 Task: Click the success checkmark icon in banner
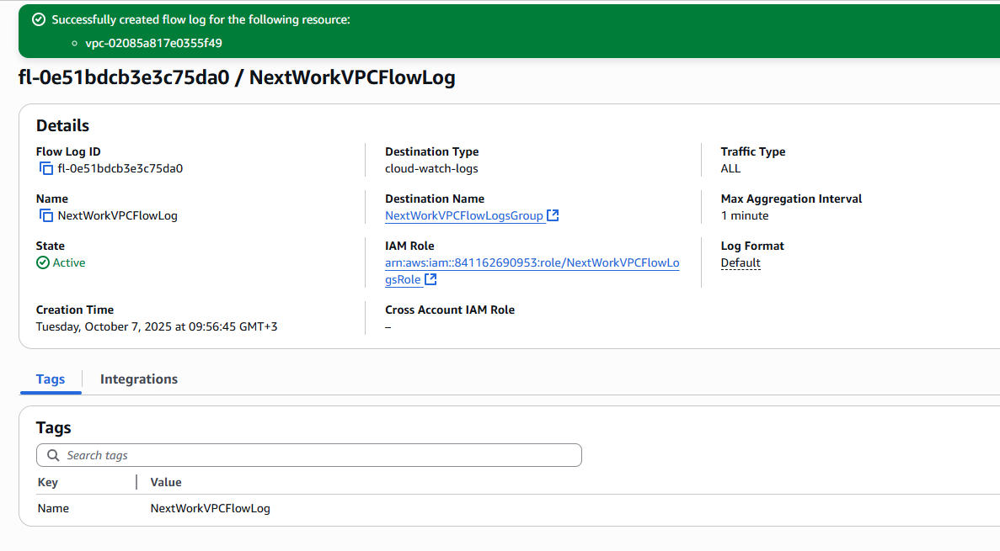click(x=38, y=19)
